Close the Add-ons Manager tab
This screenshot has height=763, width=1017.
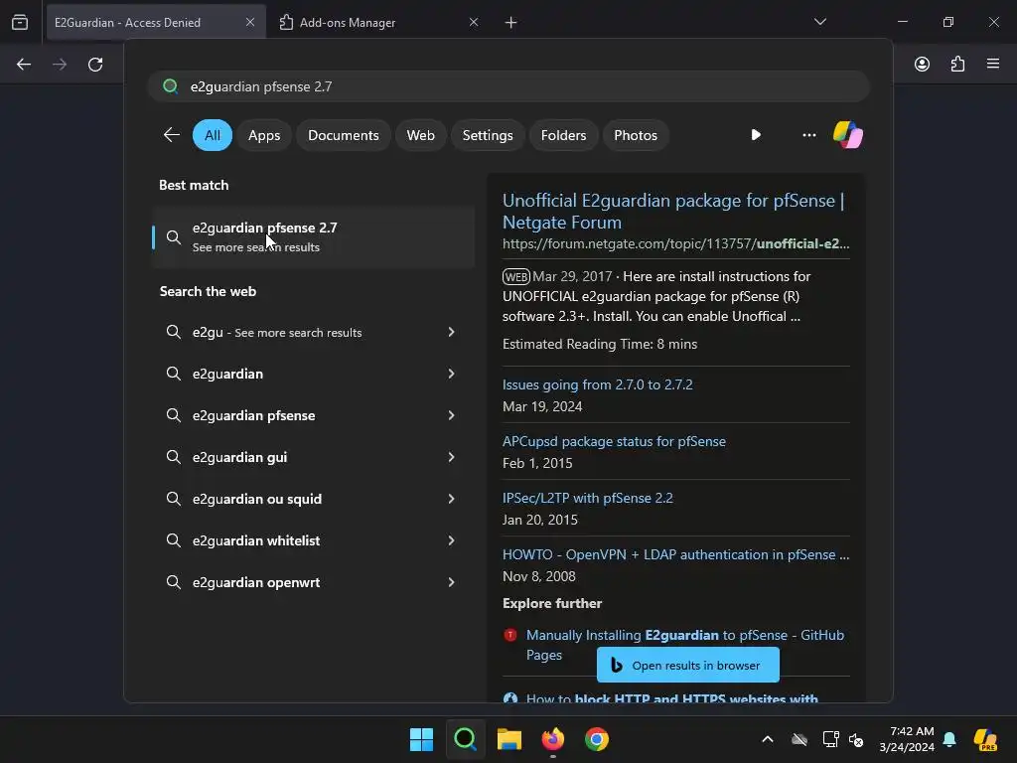pyautogui.click(x=474, y=22)
